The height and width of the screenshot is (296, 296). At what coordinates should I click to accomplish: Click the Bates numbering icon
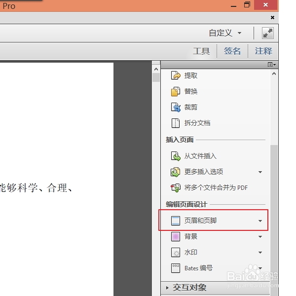pos(176,268)
